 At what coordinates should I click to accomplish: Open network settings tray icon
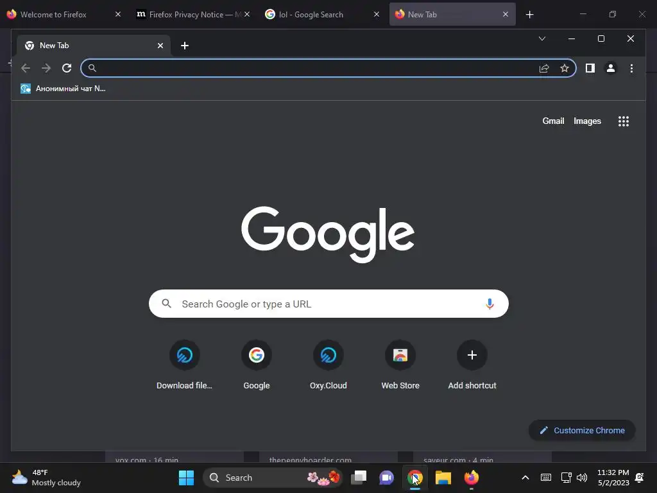(x=566, y=478)
